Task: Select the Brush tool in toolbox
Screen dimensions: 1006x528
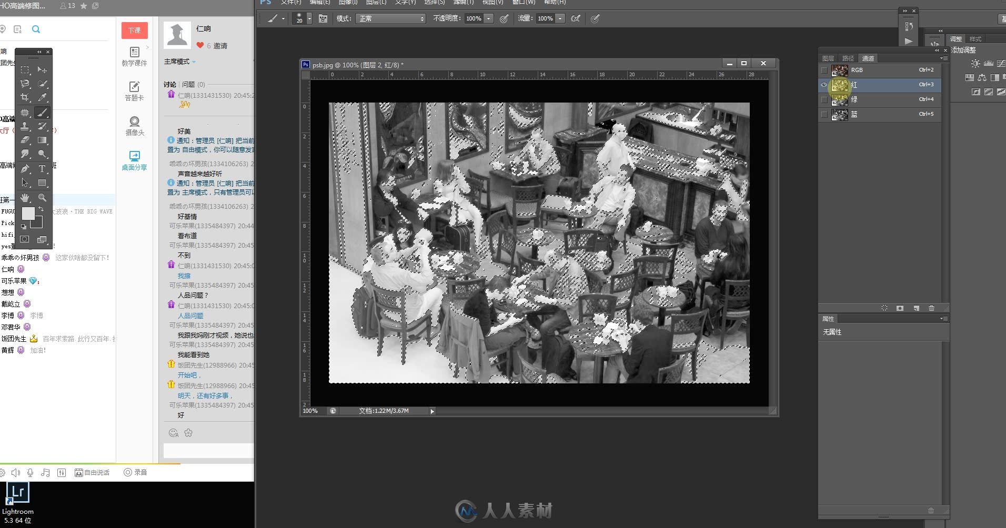Action: point(42,112)
